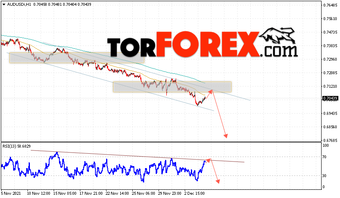Click the RSI scale value 70
The width and height of the screenshot is (340, 198).
(324, 157)
